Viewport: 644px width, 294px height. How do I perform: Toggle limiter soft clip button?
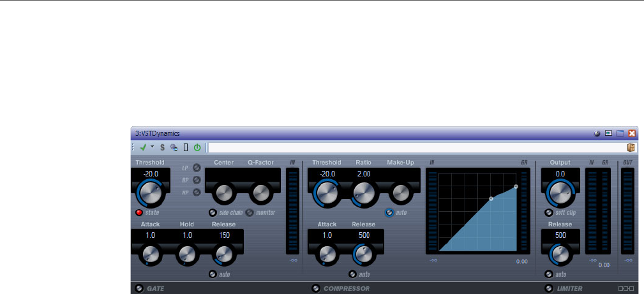click(x=549, y=213)
